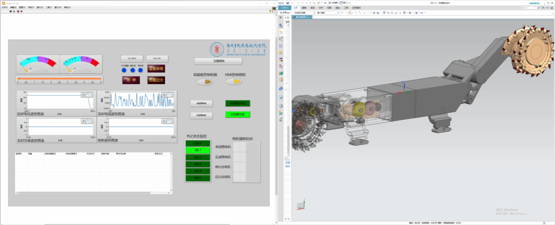Open the LabVIEW 工具(T) menu
This screenshot has width=555, height=225.
pyautogui.click(x=48, y=8)
